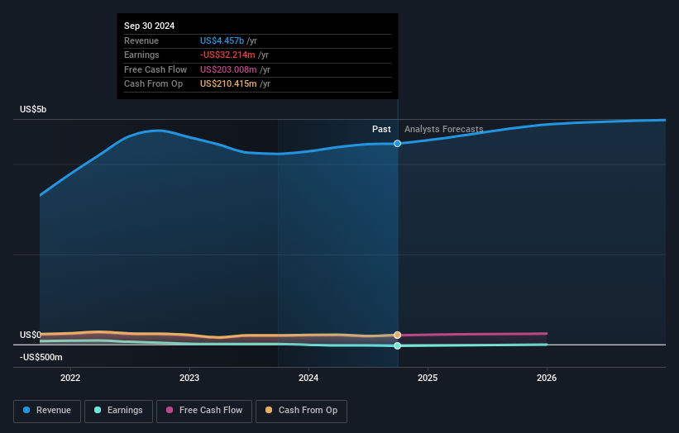Toggle the Earnings series legend button
The image size is (679, 433).
pos(118,411)
